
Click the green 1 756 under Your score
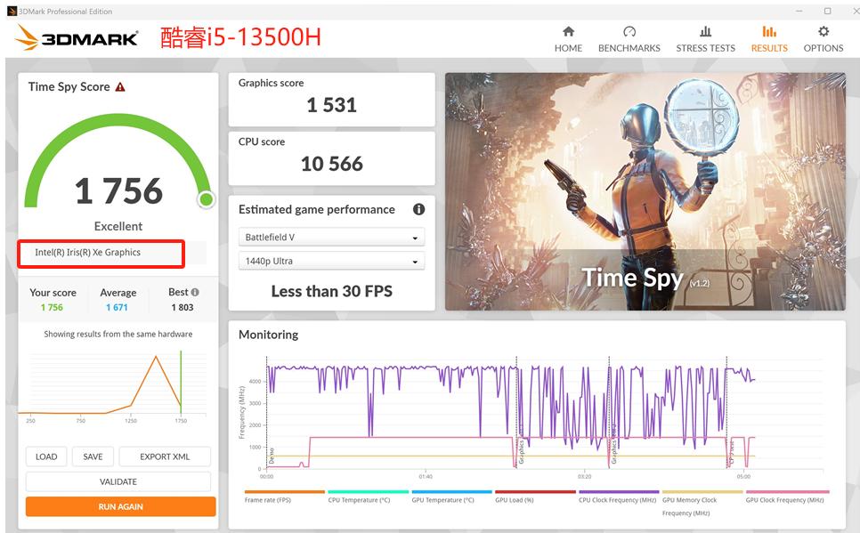pyautogui.click(x=52, y=307)
